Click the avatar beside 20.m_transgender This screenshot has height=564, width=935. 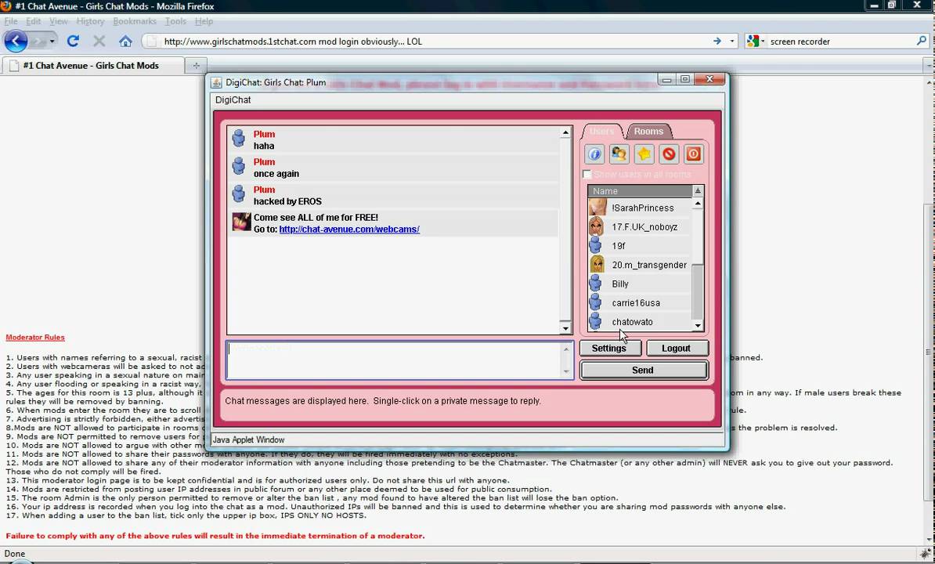(596, 264)
